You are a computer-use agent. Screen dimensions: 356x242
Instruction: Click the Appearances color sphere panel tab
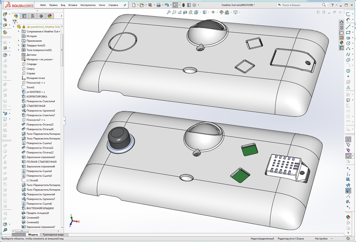tap(49, 16)
